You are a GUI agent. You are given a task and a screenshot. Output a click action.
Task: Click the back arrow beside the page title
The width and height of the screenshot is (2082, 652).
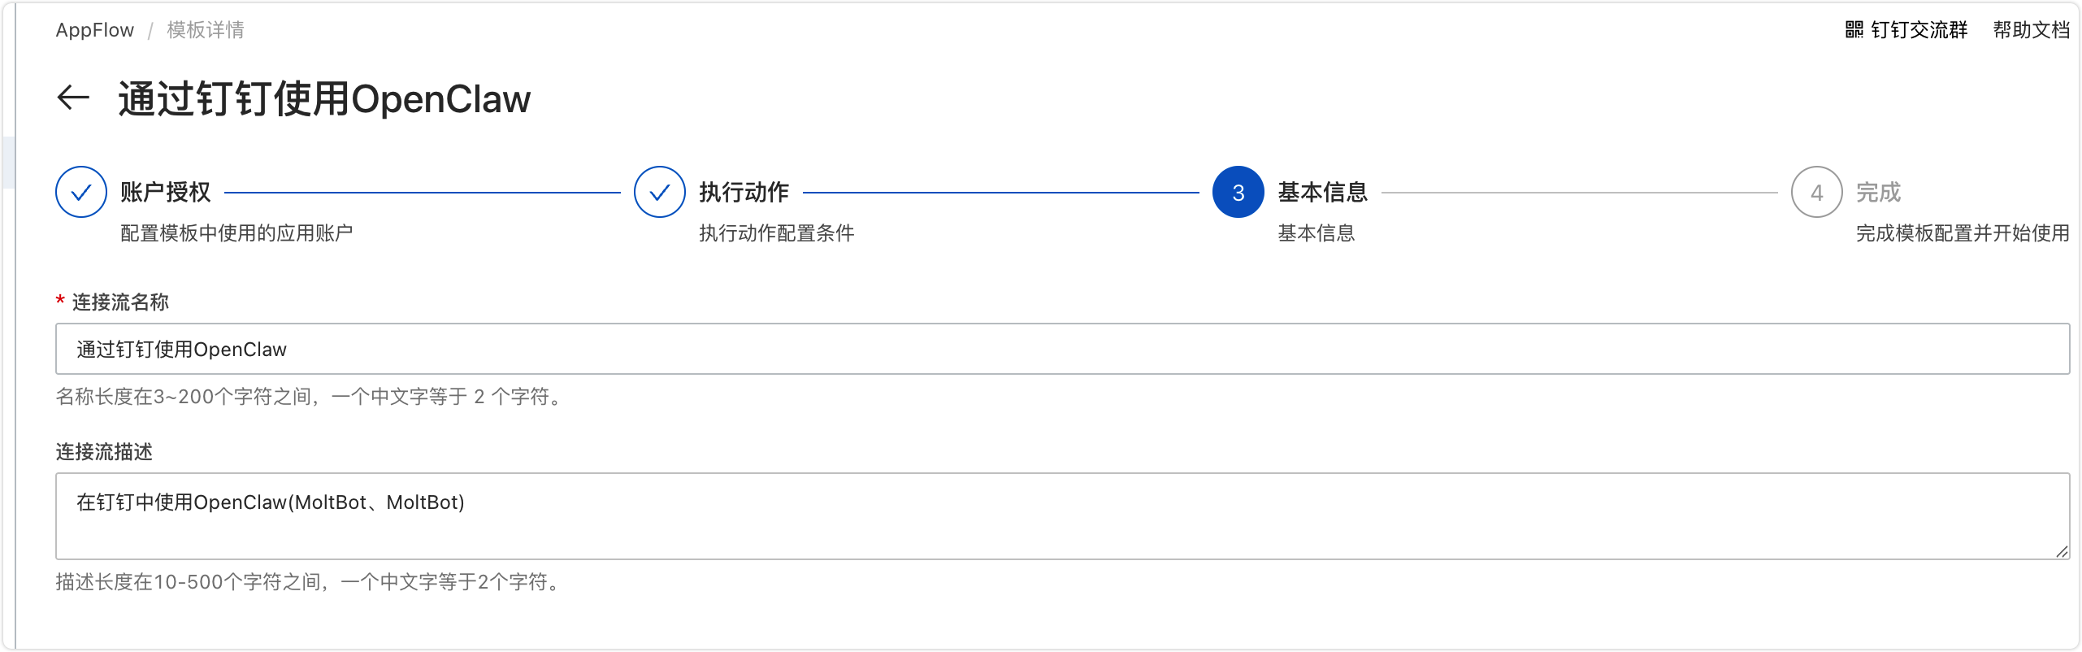[x=73, y=98]
